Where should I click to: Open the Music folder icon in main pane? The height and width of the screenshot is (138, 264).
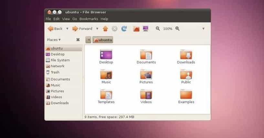(x=106, y=75)
